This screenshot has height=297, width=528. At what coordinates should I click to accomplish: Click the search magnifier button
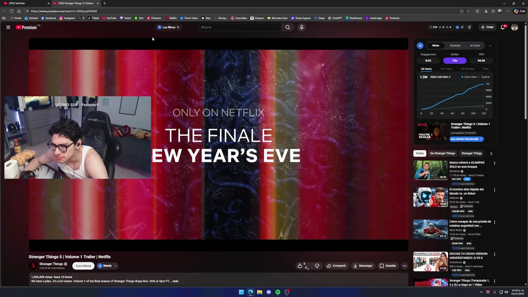click(x=288, y=27)
